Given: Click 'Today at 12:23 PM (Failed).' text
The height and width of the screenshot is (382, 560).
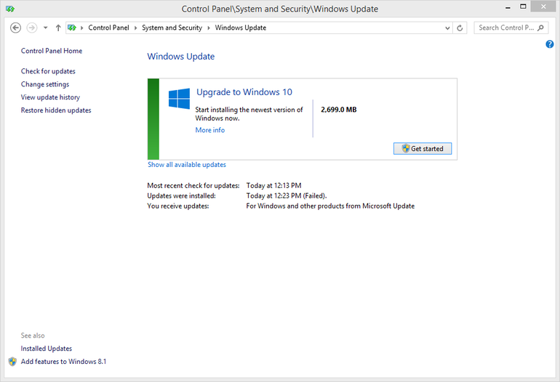Looking at the screenshot, I should coord(287,196).
